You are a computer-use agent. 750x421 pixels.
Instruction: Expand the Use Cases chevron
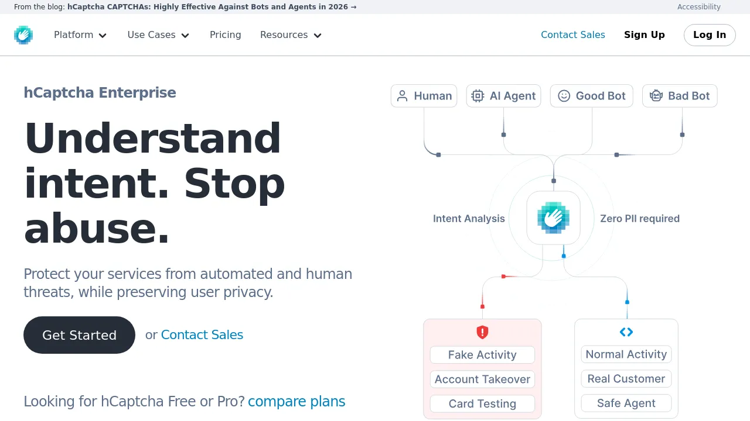tap(185, 36)
